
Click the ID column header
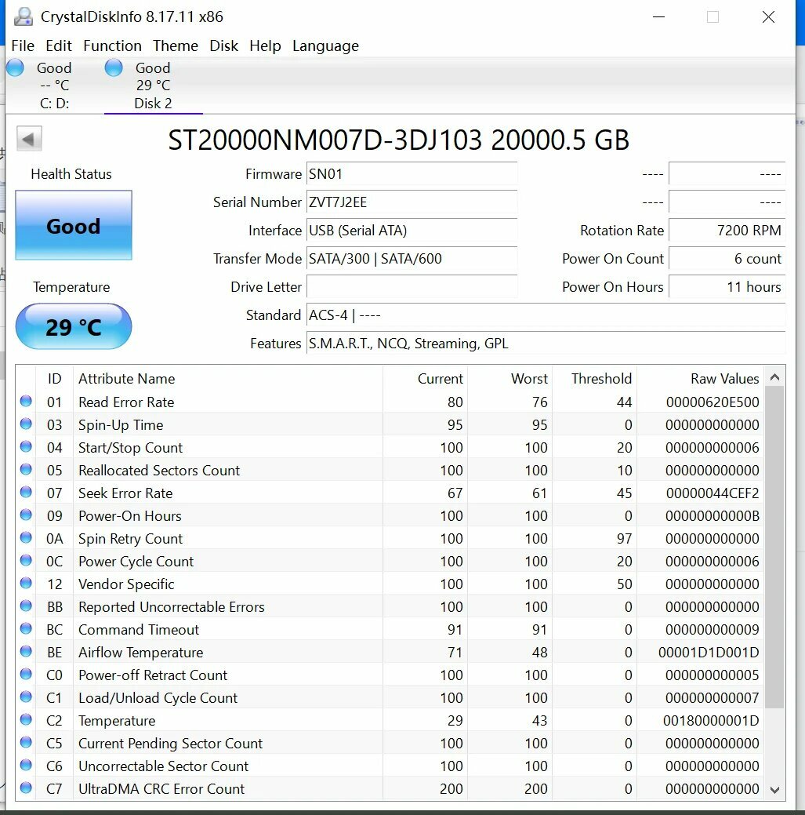coord(55,378)
